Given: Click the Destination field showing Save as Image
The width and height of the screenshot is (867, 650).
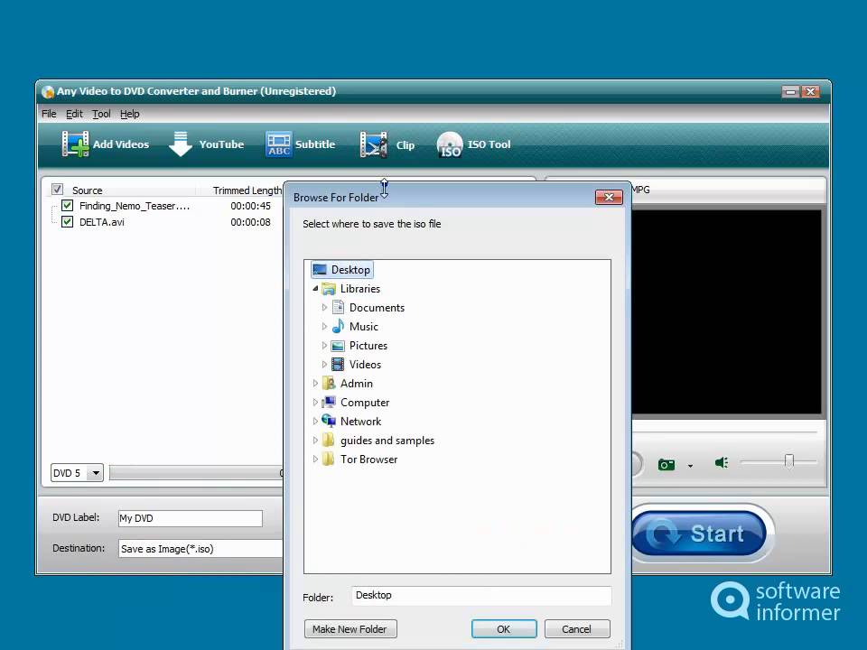Looking at the screenshot, I should tap(200, 549).
